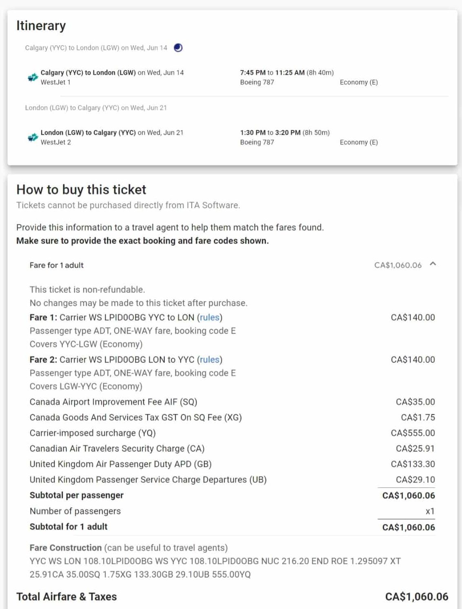Select the Calgary to London flight details

click(112, 73)
